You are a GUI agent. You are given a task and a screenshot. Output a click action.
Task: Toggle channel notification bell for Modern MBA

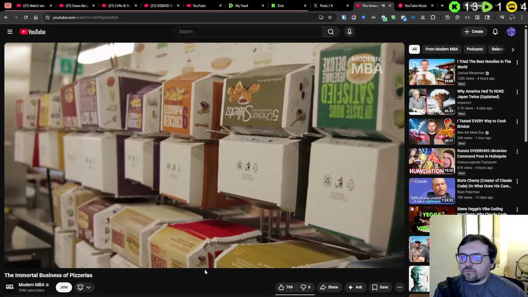coord(80,287)
